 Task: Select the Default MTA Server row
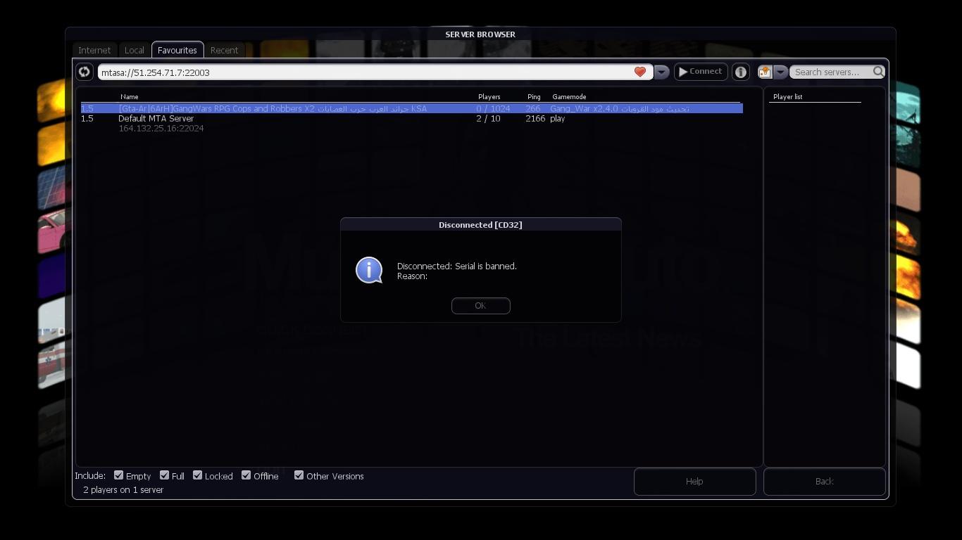click(x=156, y=119)
